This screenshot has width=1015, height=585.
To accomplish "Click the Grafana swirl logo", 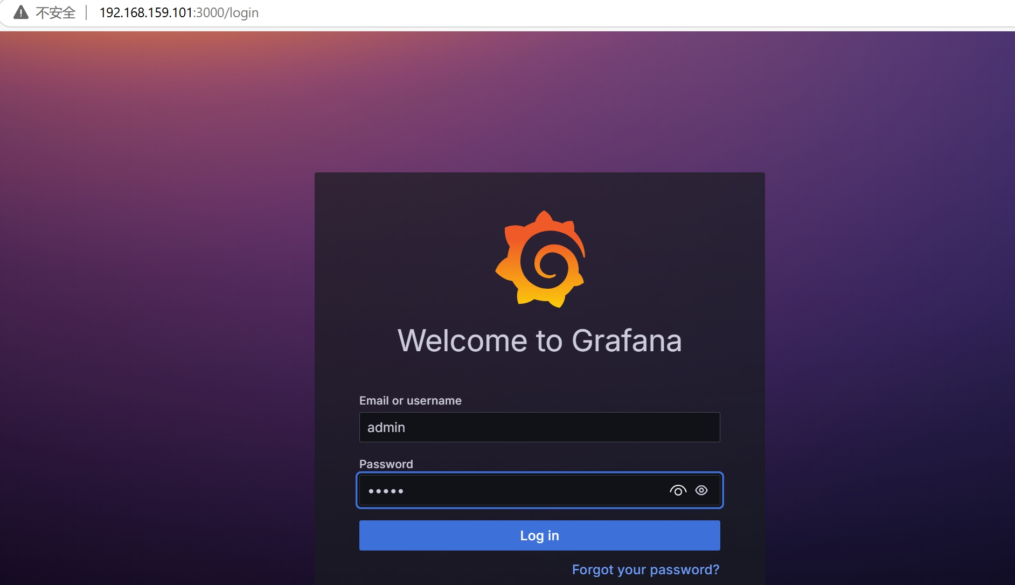I will click(540, 259).
